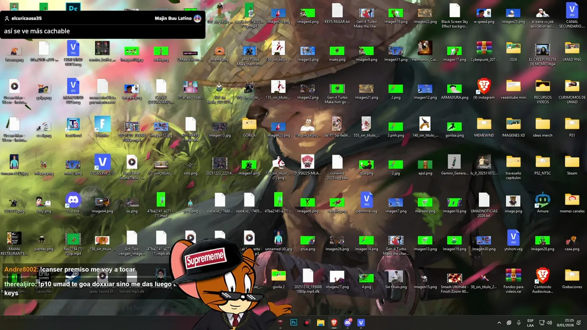Image resolution: width=587 pixels, height=330 pixels.
Task: Select the veadotube mini folder
Action: (513, 89)
